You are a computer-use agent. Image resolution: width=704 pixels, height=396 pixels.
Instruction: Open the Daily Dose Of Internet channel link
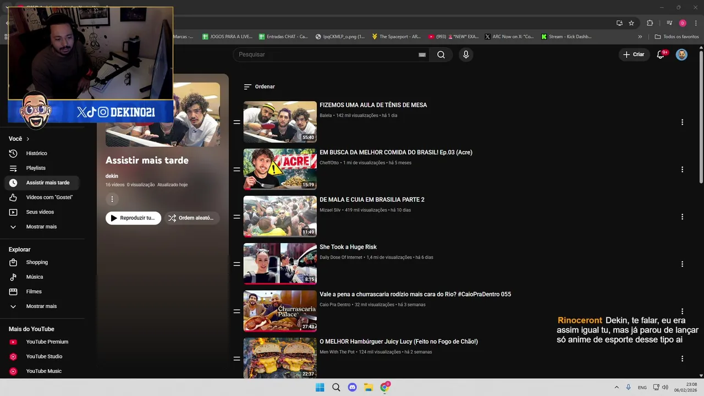coord(341,257)
